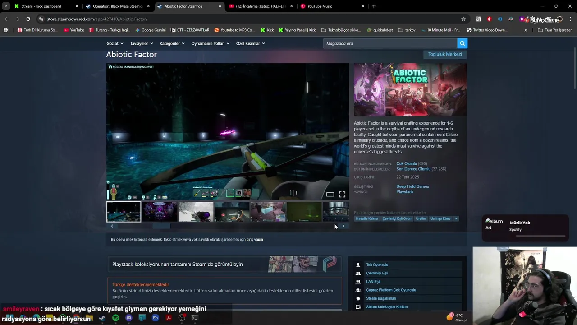The width and height of the screenshot is (577, 325).
Task: Click the browser address bar URL
Action: (x=97, y=19)
